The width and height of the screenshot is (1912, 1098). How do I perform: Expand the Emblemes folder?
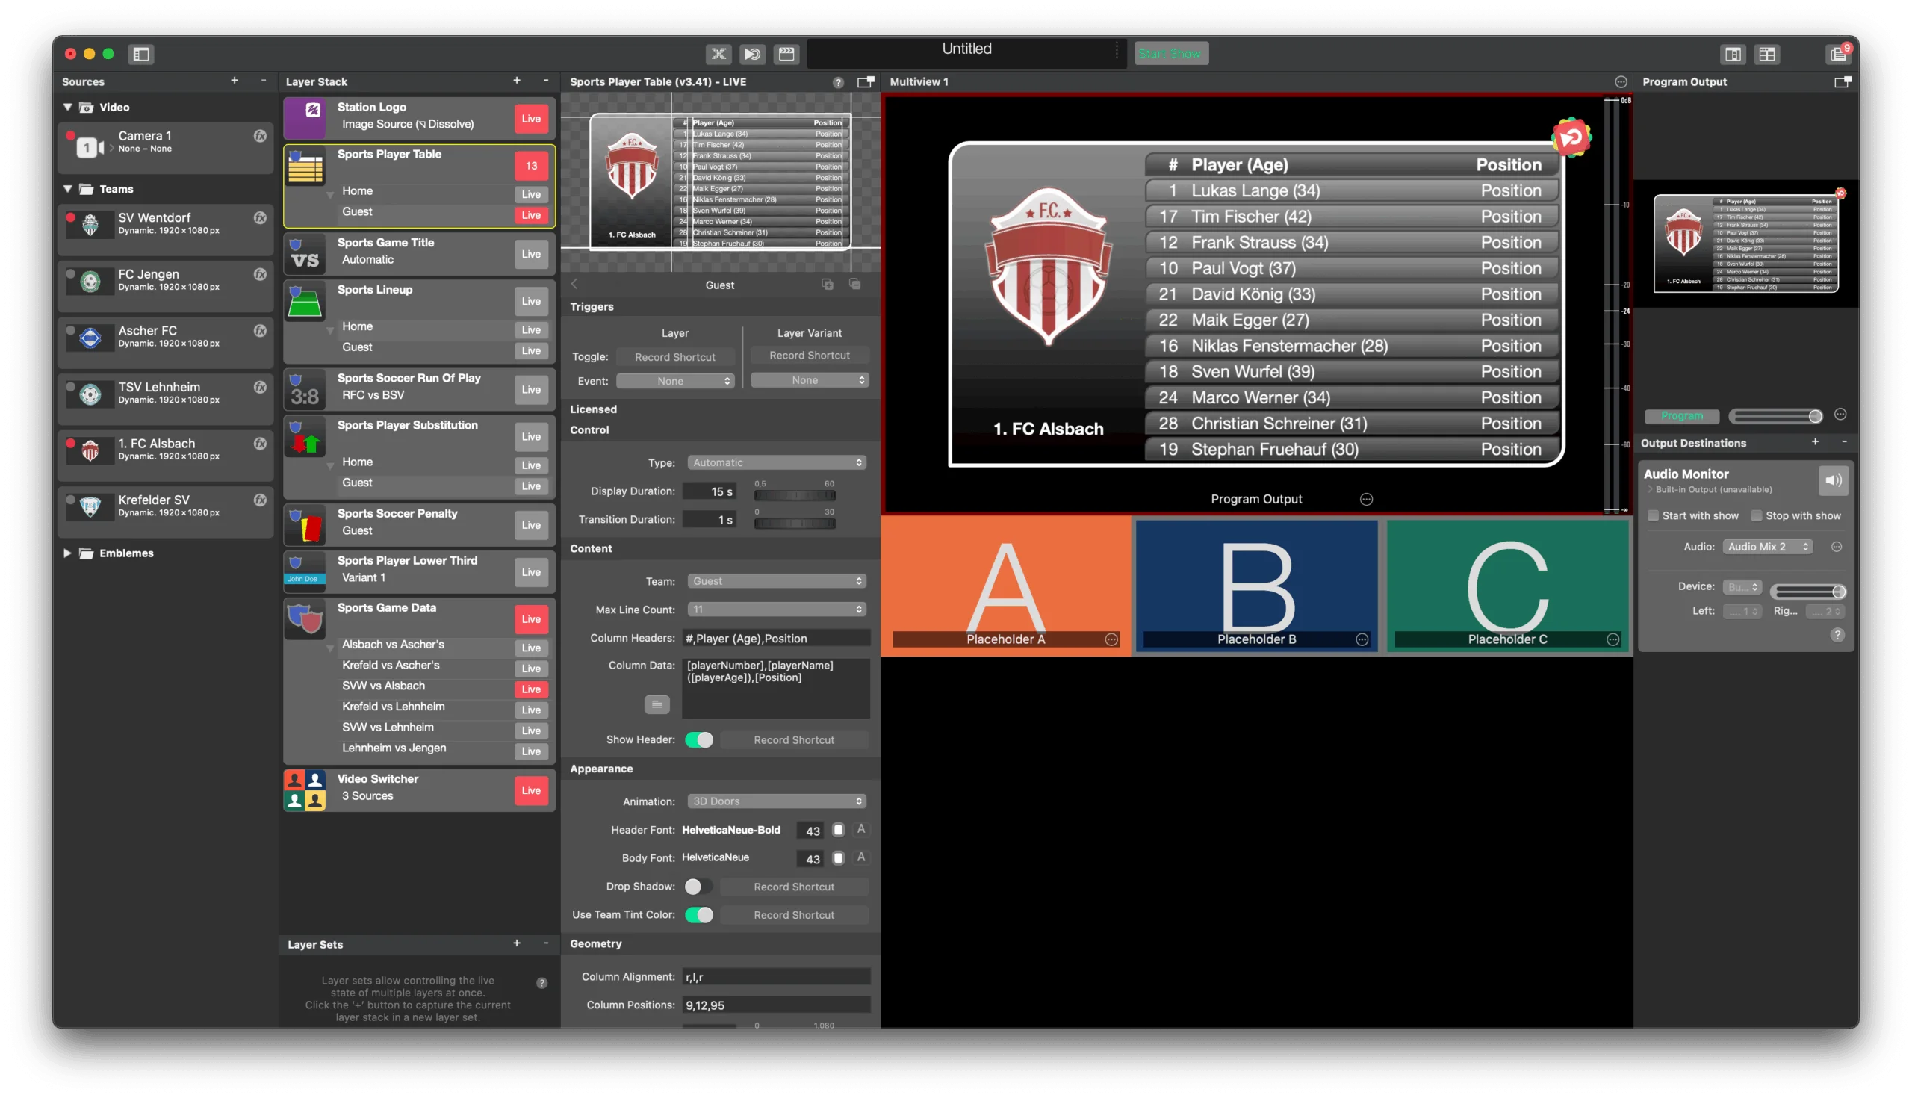point(68,553)
